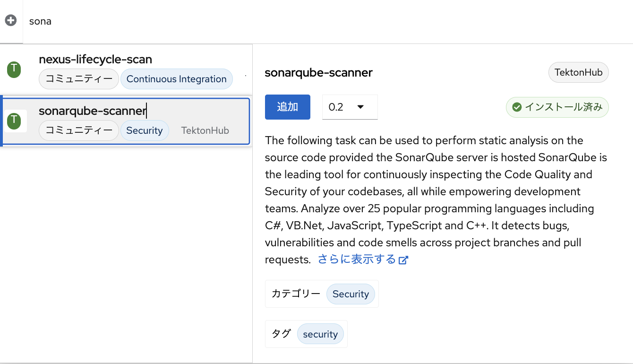Click the TektonHub text in sonarqube-scanner row
Viewport: 633px width, 364px height.
pos(205,130)
